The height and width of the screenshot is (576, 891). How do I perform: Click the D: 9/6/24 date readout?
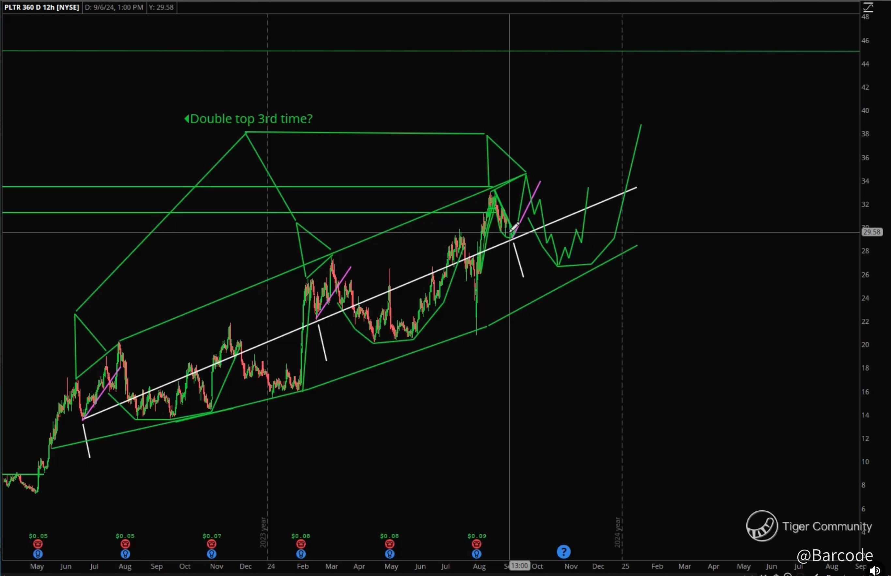click(114, 7)
